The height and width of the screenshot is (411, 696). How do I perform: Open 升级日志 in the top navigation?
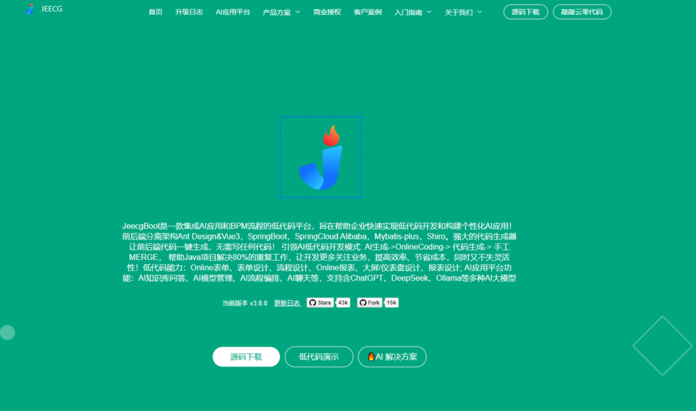click(x=188, y=12)
